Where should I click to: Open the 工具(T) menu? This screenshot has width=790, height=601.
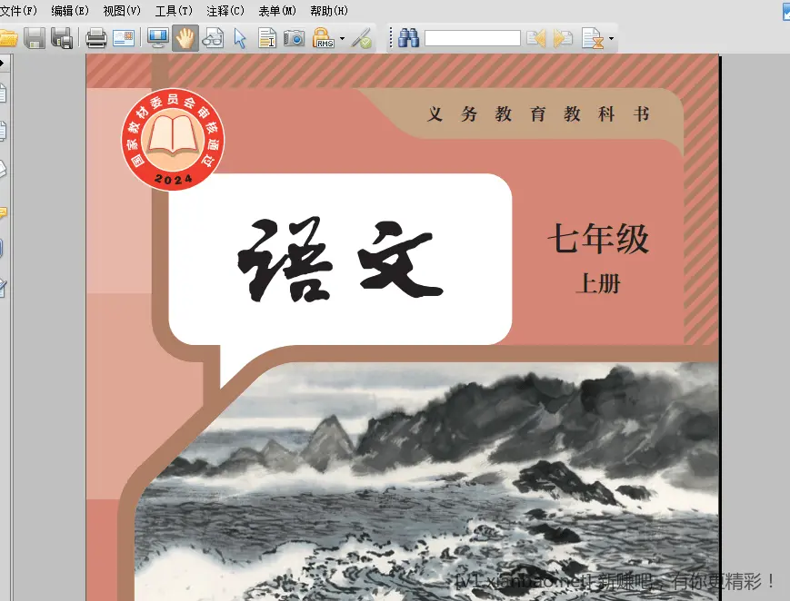tap(172, 10)
